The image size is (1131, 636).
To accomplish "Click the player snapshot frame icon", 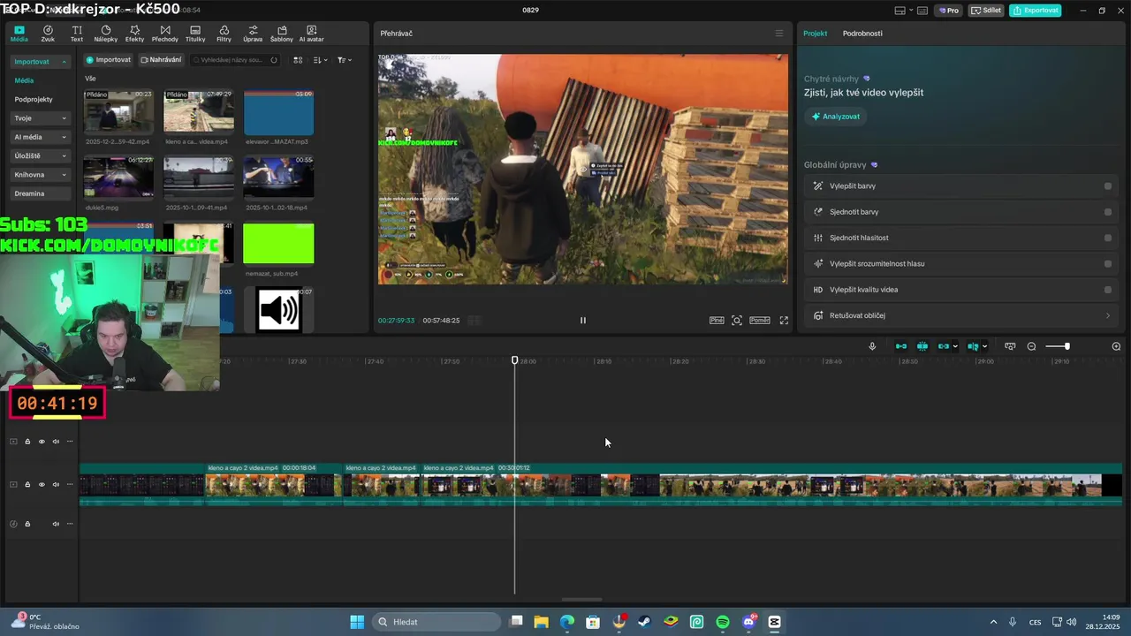I will pyautogui.click(x=737, y=321).
